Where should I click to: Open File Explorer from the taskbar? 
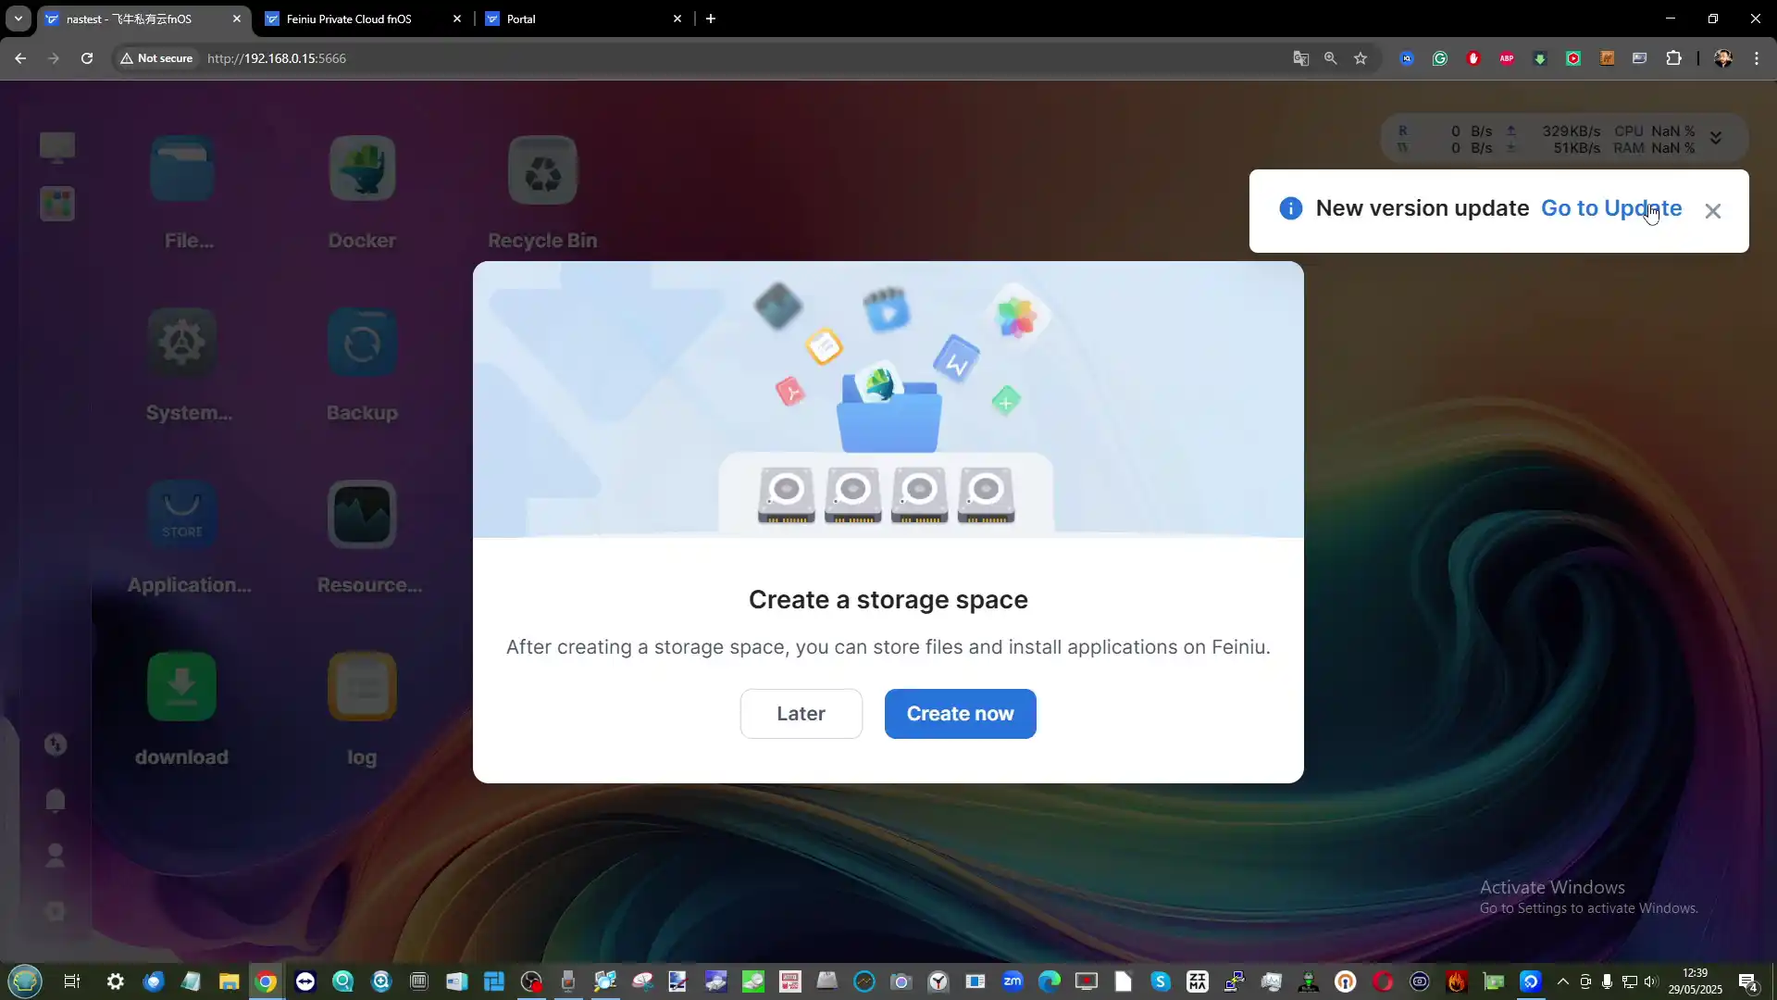point(229,981)
